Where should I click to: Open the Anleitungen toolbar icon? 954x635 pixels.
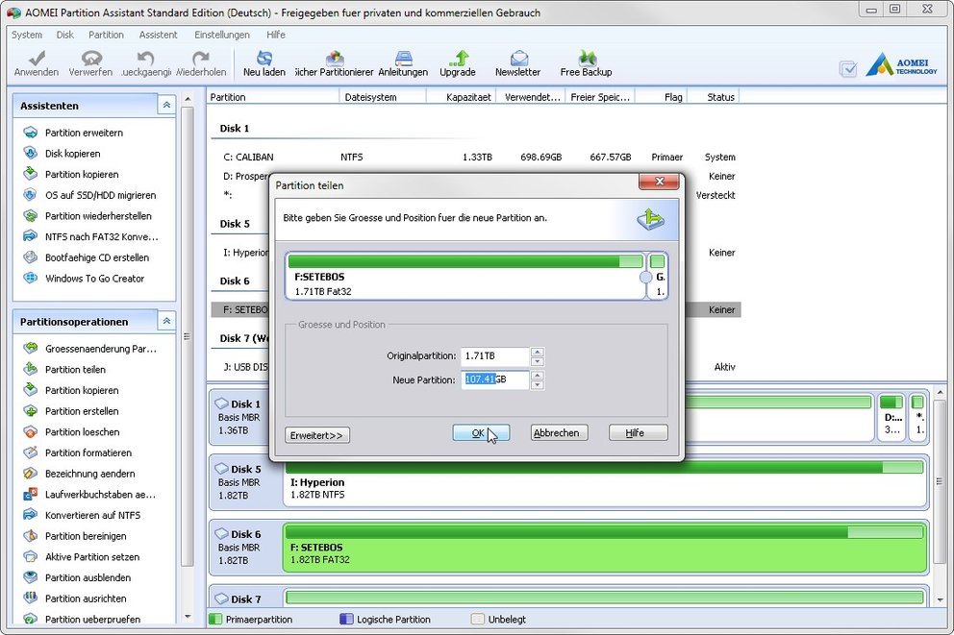pos(403,63)
